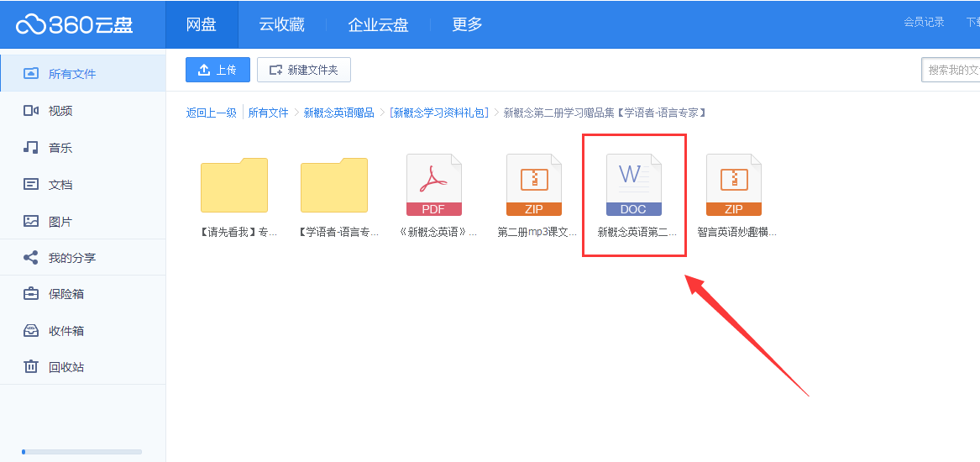The width and height of the screenshot is (980, 462).
Task: Select the 新概念英语第二 DOC file icon
Action: point(634,185)
